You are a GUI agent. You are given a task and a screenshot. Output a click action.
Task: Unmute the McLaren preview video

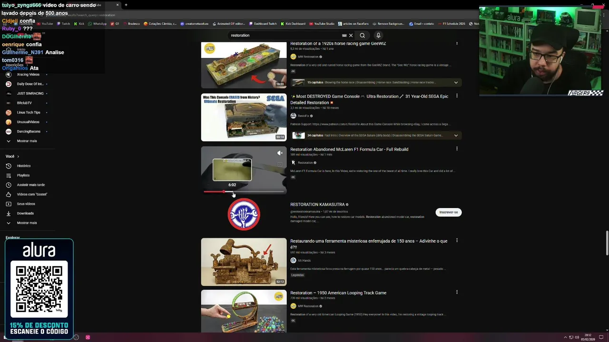coord(280,153)
